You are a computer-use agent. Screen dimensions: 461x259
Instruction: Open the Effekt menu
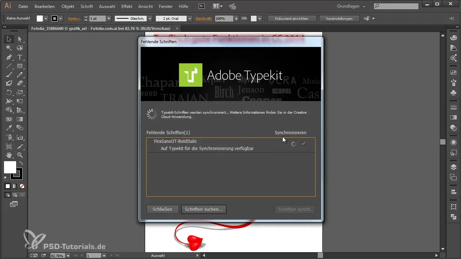point(127,6)
